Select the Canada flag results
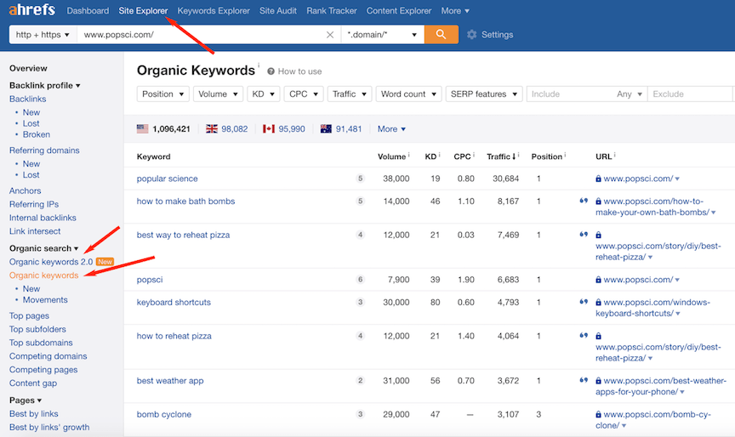Viewport: 735px width, 437px height. [x=269, y=129]
